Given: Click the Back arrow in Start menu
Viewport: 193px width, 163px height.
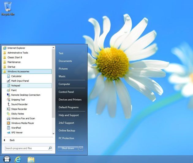Looking at the screenshot, I should tap(4, 140).
